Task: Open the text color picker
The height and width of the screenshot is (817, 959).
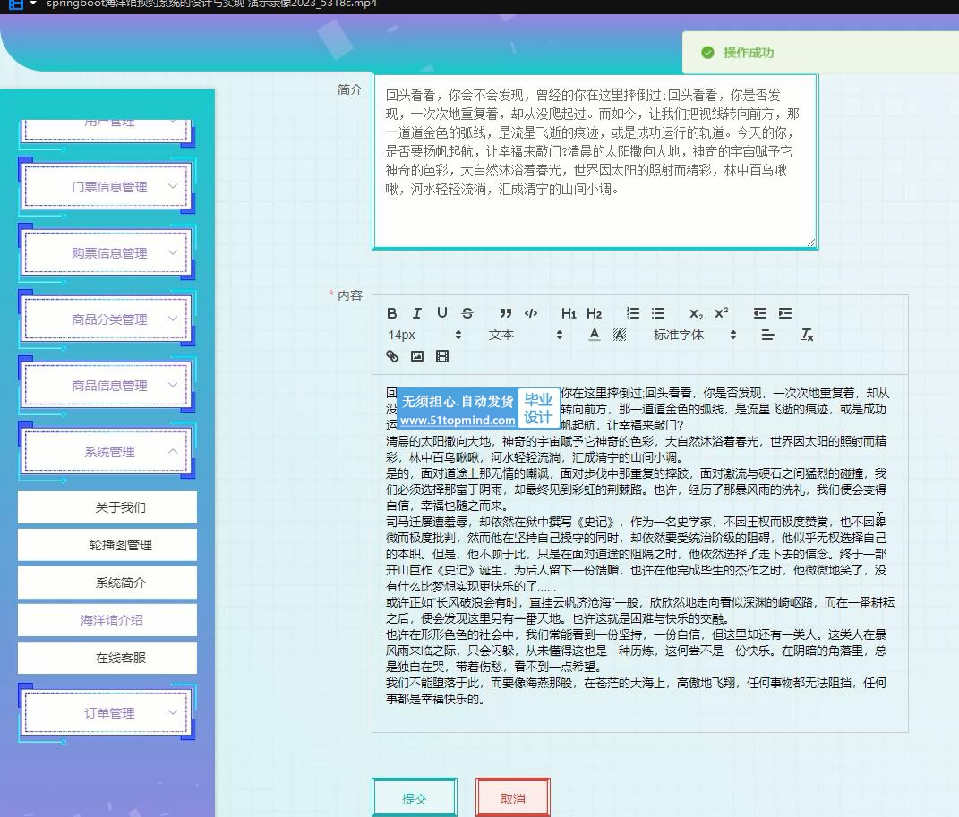Action: tap(594, 335)
